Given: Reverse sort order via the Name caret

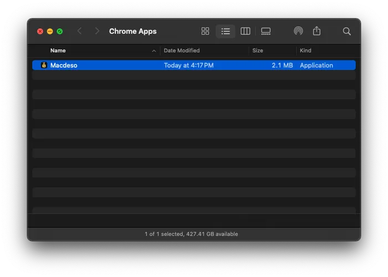Looking at the screenshot, I should coord(154,51).
